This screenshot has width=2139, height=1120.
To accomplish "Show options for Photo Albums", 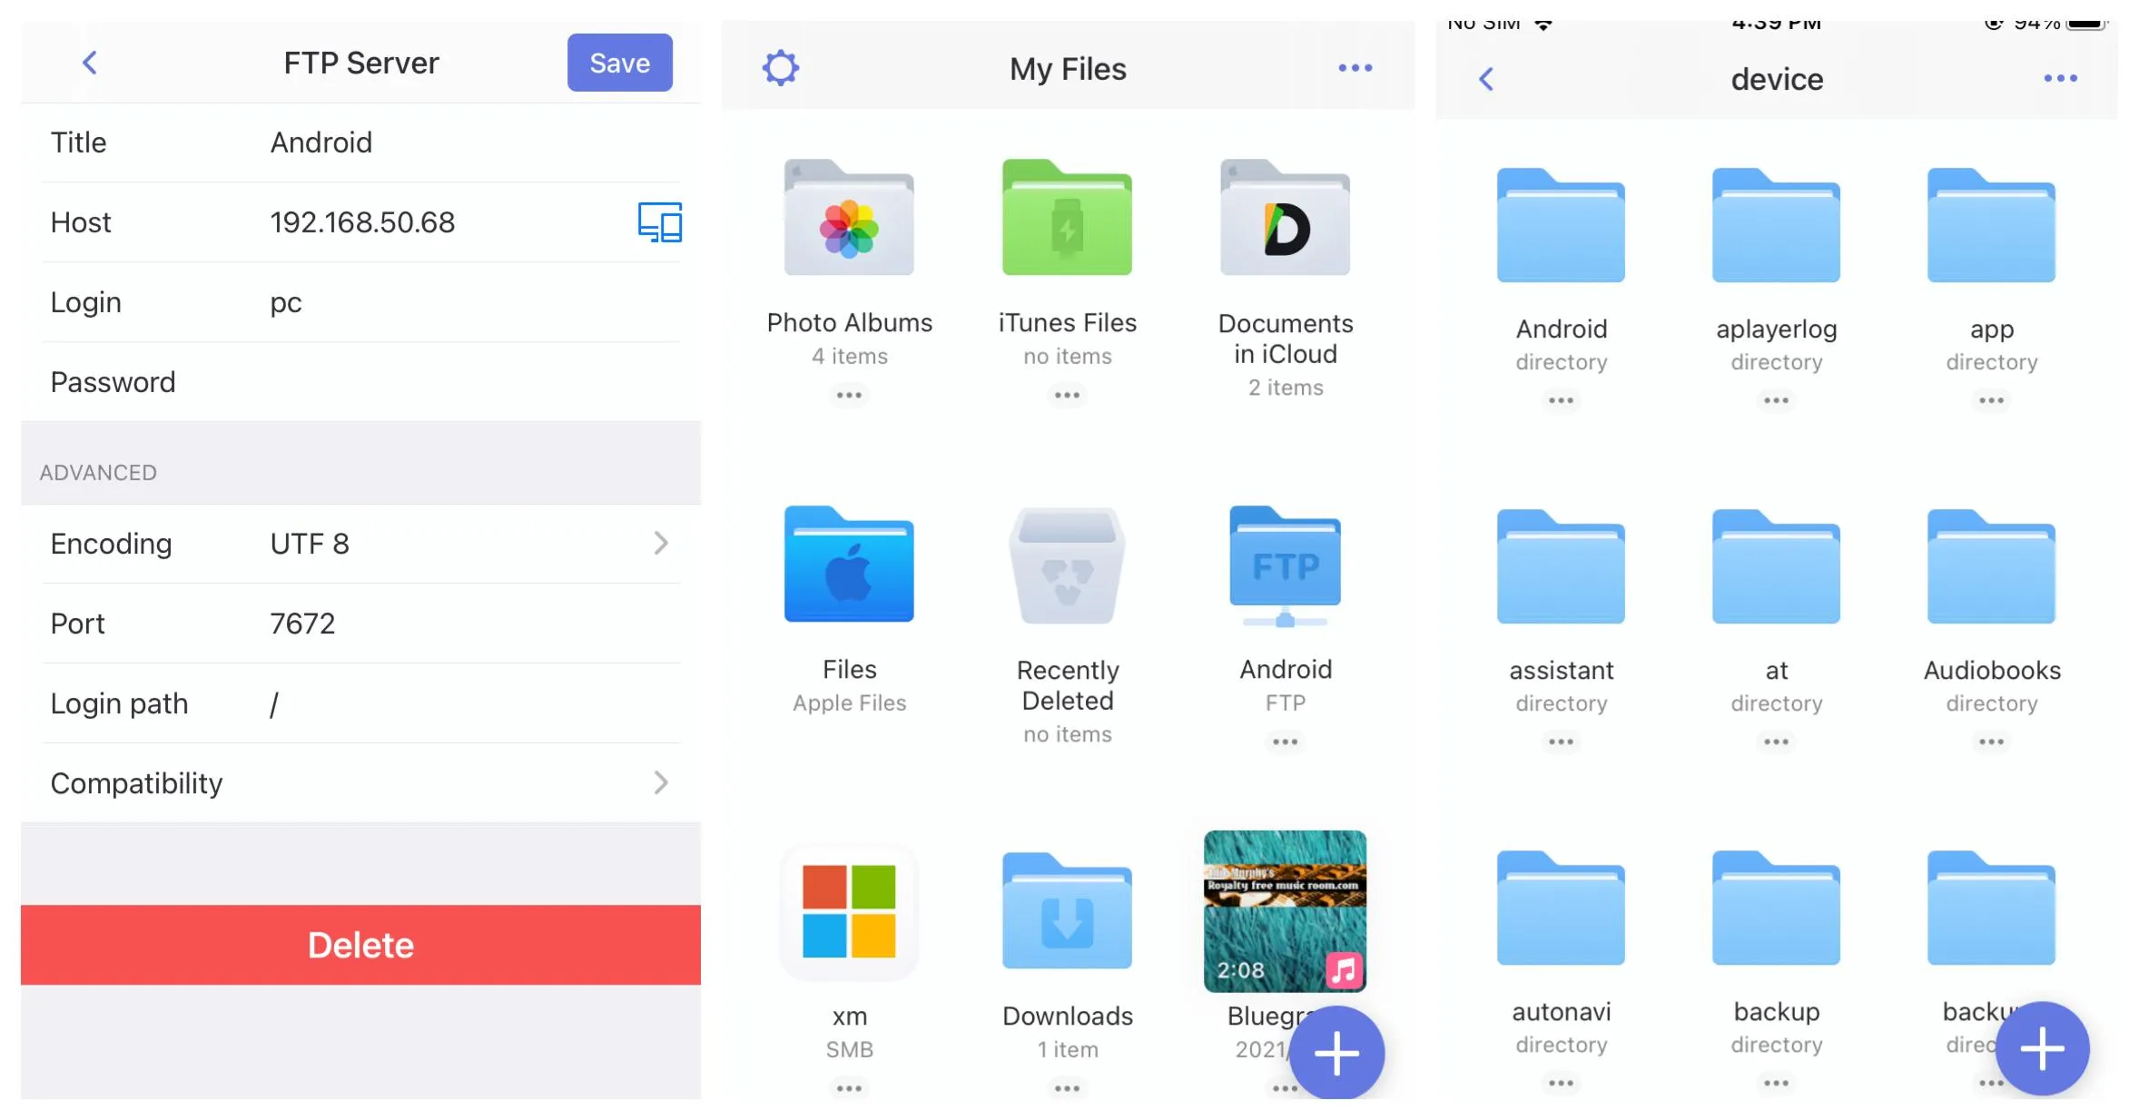I will click(x=849, y=395).
